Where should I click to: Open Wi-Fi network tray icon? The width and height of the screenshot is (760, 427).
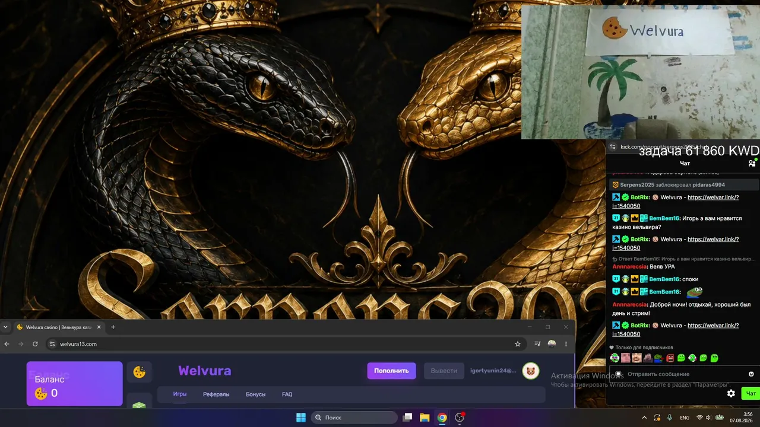[699, 418]
